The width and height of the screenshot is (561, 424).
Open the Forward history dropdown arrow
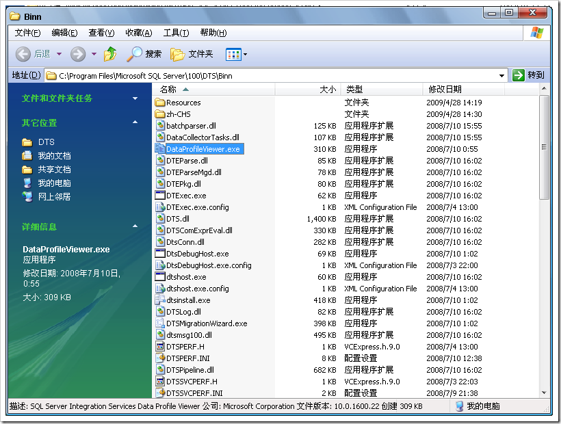coord(94,54)
